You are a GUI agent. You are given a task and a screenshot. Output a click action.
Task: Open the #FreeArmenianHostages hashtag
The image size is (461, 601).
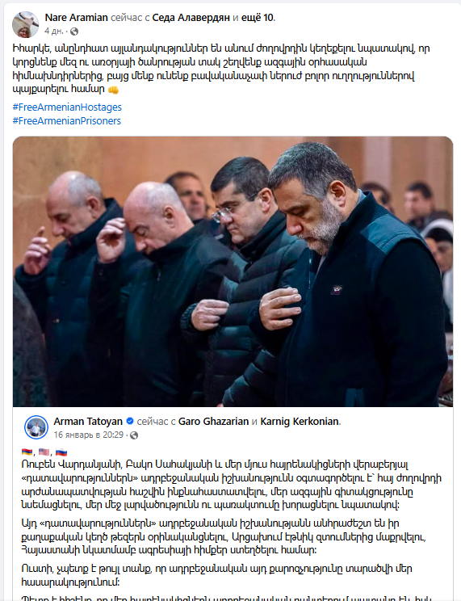(67, 107)
